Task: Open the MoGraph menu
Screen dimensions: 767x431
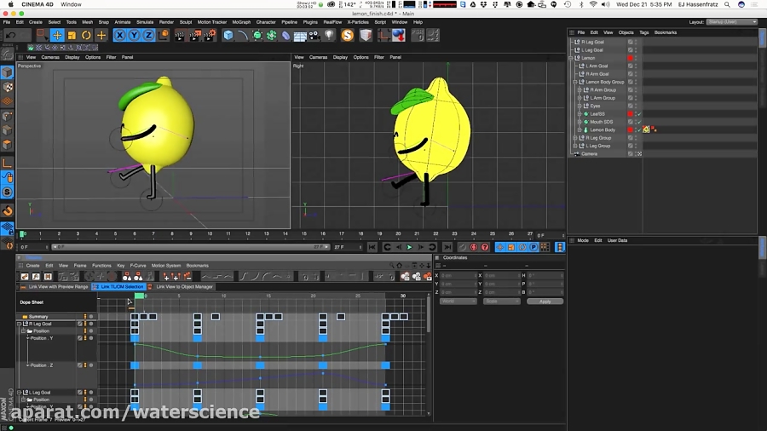Action: tap(241, 22)
